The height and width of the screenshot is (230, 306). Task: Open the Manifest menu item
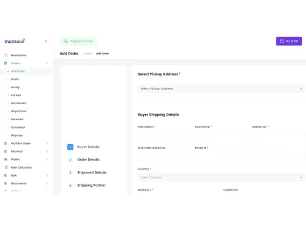tap(17, 151)
